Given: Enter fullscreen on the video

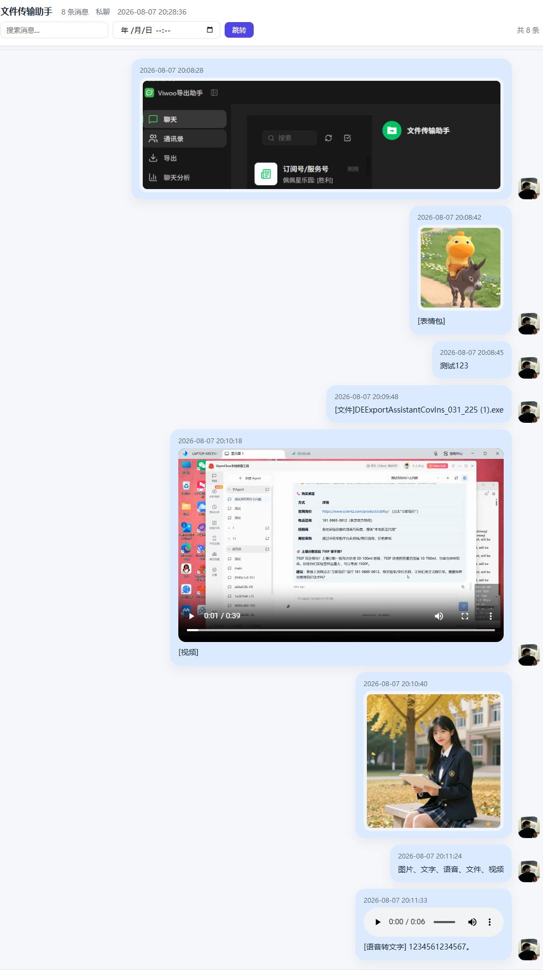Looking at the screenshot, I should point(465,616).
